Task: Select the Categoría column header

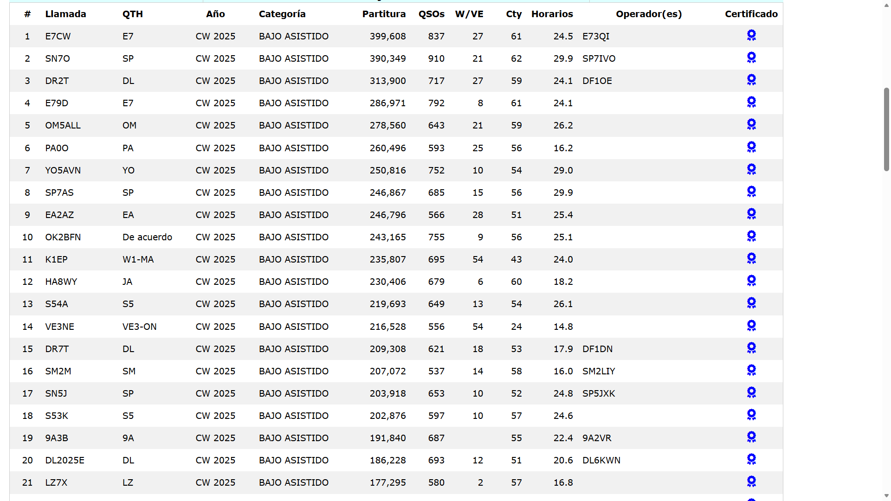Action: pyautogui.click(x=282, y=14)
